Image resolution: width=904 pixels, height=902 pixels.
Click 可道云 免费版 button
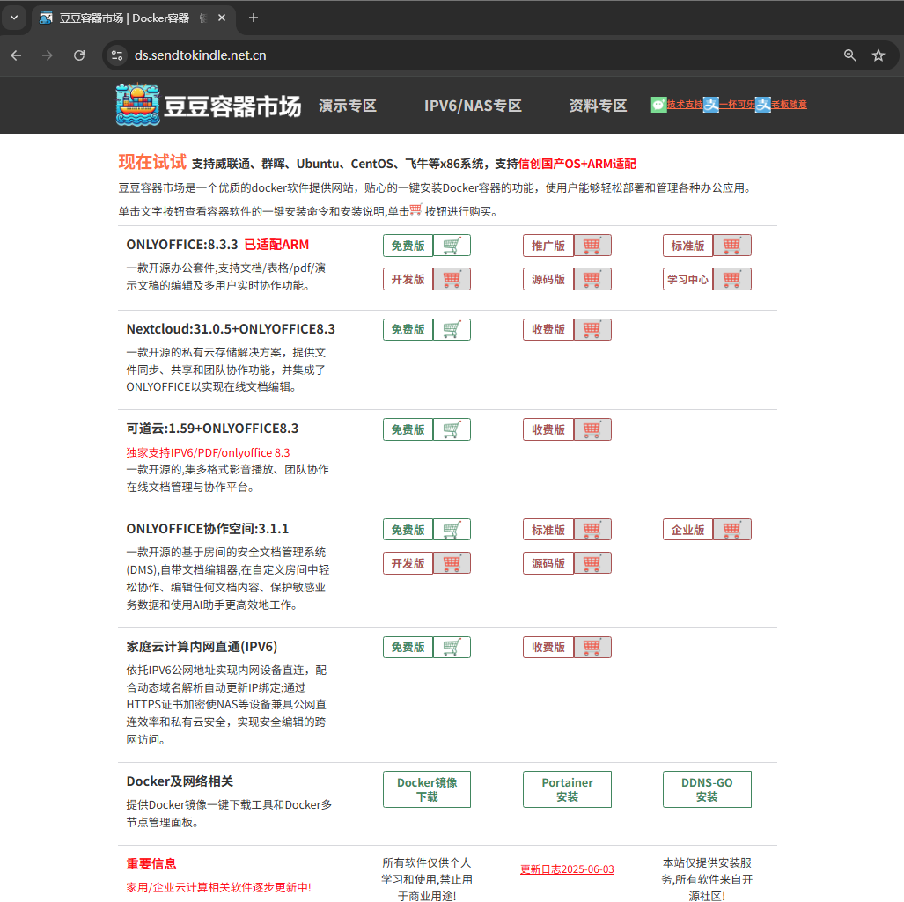(408, 429)
